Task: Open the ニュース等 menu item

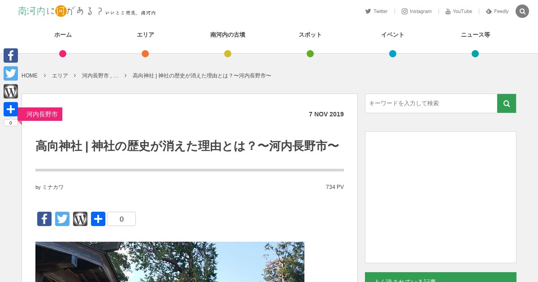Action: (x=475, y=35)
